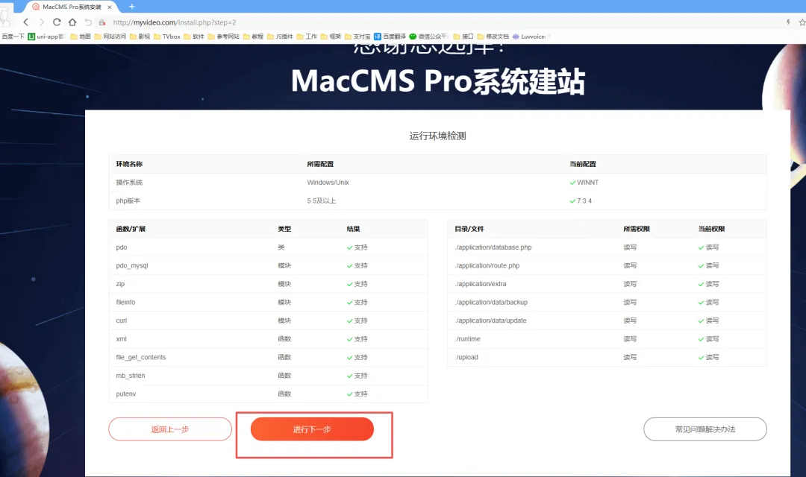The height and width of the screenshot is (477, 806).
Task: Click the pdo extension row name
Action: pos(122,247)
